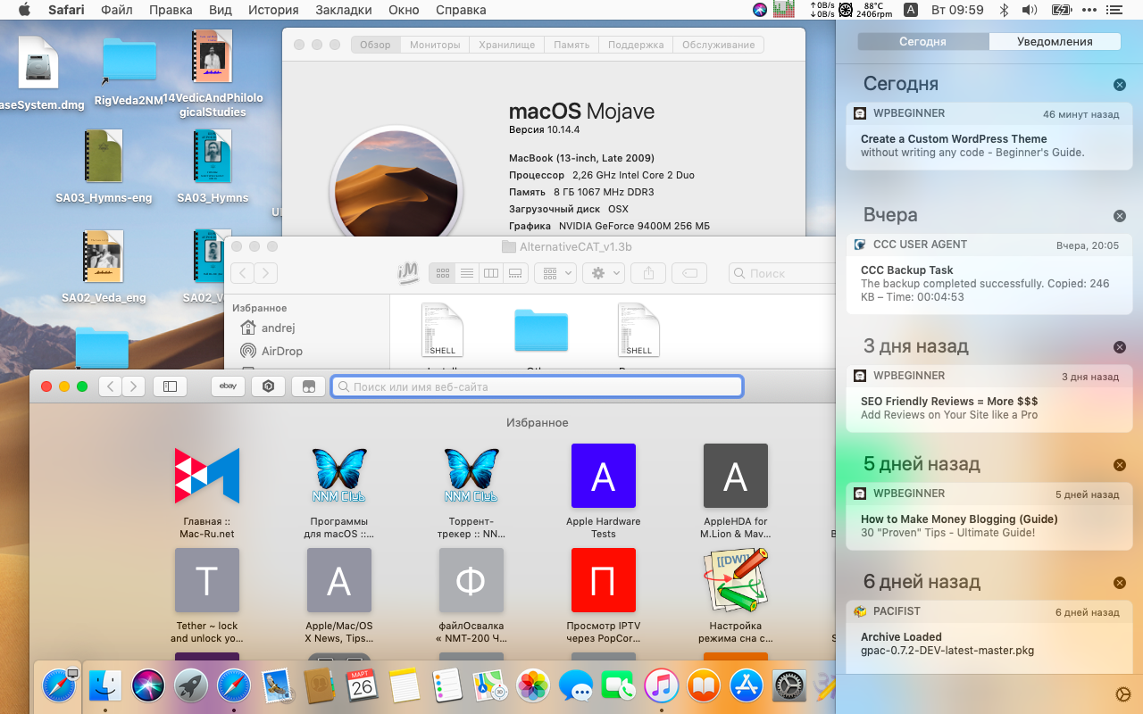Viewport: 1143px width, 714px height.
Task: Click the Safari address and search field
Action: [537, 386]
